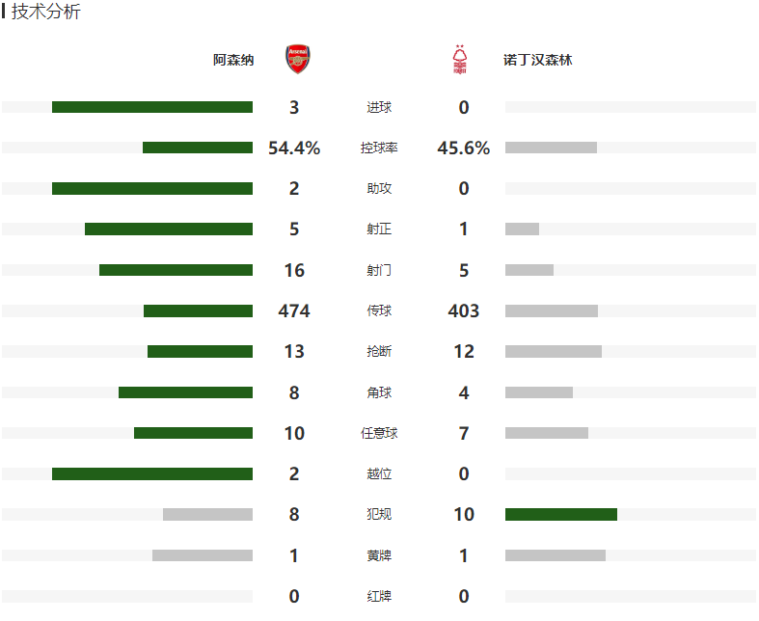Click Arsenal's green 控球率 possession bar
This screenshot has height=621, width=759.
pos(198,148)
